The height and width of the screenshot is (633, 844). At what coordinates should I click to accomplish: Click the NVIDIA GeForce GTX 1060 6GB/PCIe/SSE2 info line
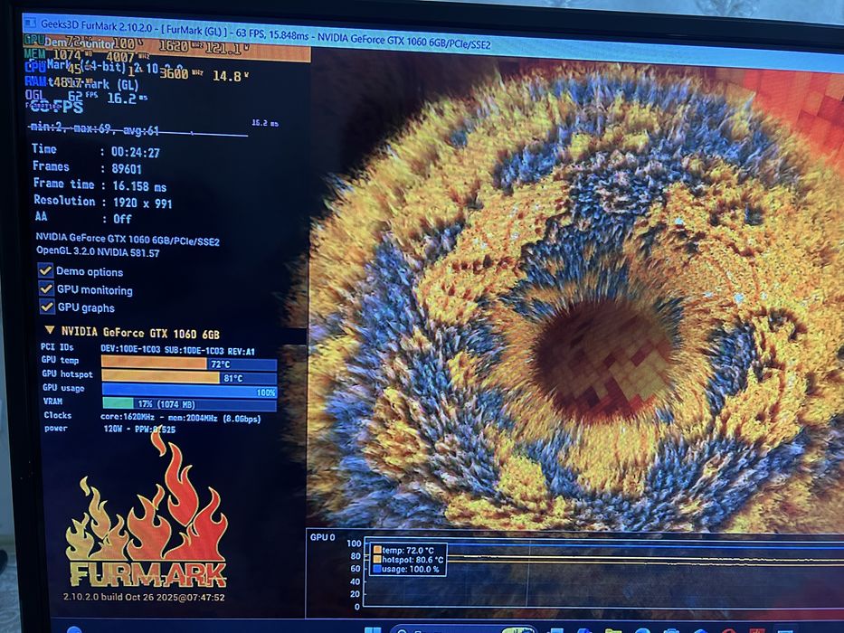pos(128,240)
